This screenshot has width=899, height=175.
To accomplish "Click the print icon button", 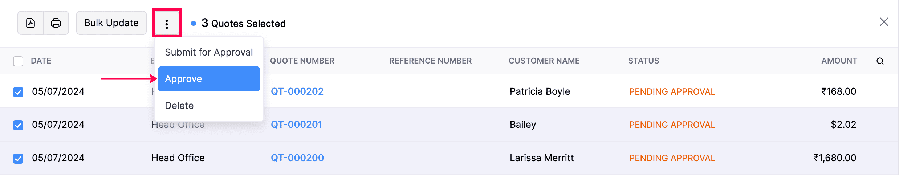I will [56, 23].
